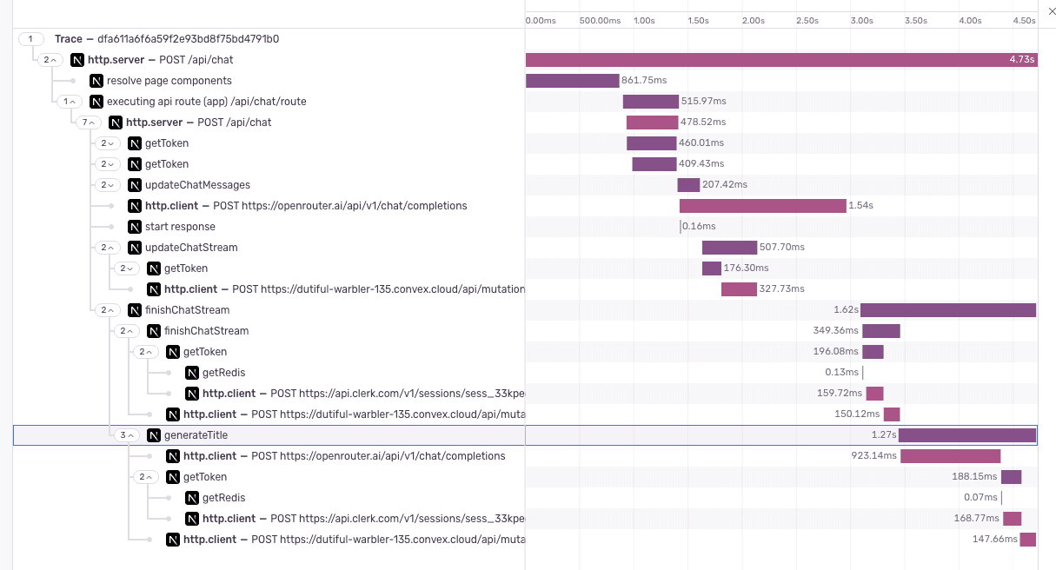Screen dimensions: 1056x570
Task: Collapse the executing api route span
Action: (70, 102)
